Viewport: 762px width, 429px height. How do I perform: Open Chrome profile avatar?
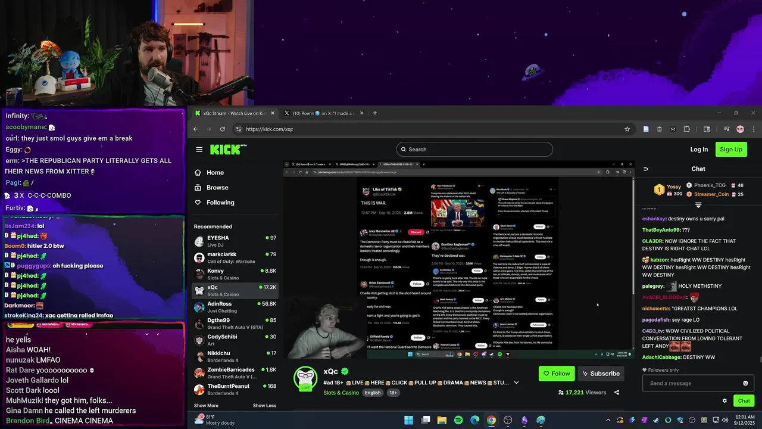tap(740, 129)
